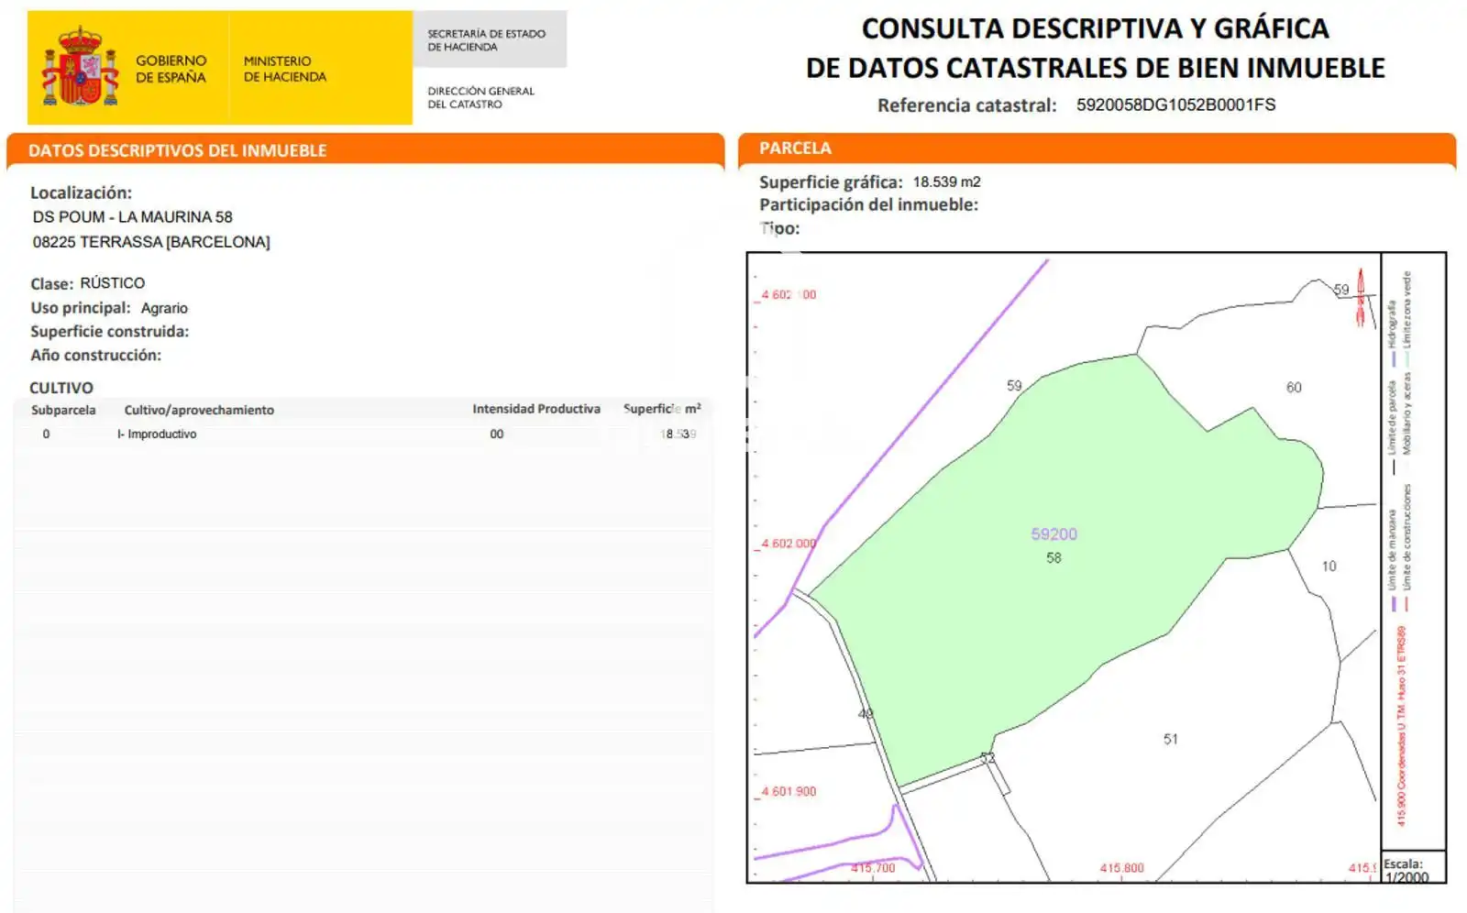This screenshot has height=913, width=1467.
Task: Click the SECRETARÍA DE ESTADO DE HACIENDA box
Action: [x=490, y=39]
